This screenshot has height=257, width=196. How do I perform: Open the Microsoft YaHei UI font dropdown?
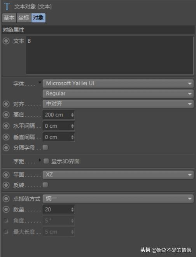pyautogui.click(x=118, y=83)
